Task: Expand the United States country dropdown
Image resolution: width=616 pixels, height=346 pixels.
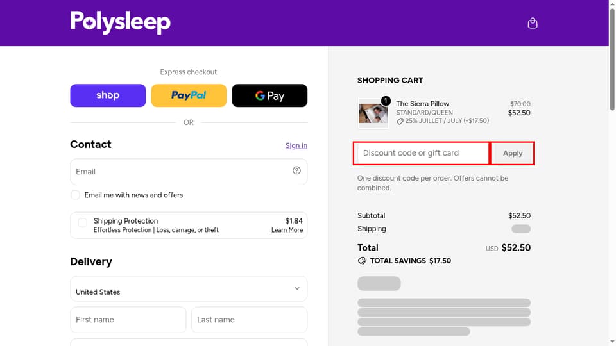Action: pyautogui.click(x=189, y=289)
